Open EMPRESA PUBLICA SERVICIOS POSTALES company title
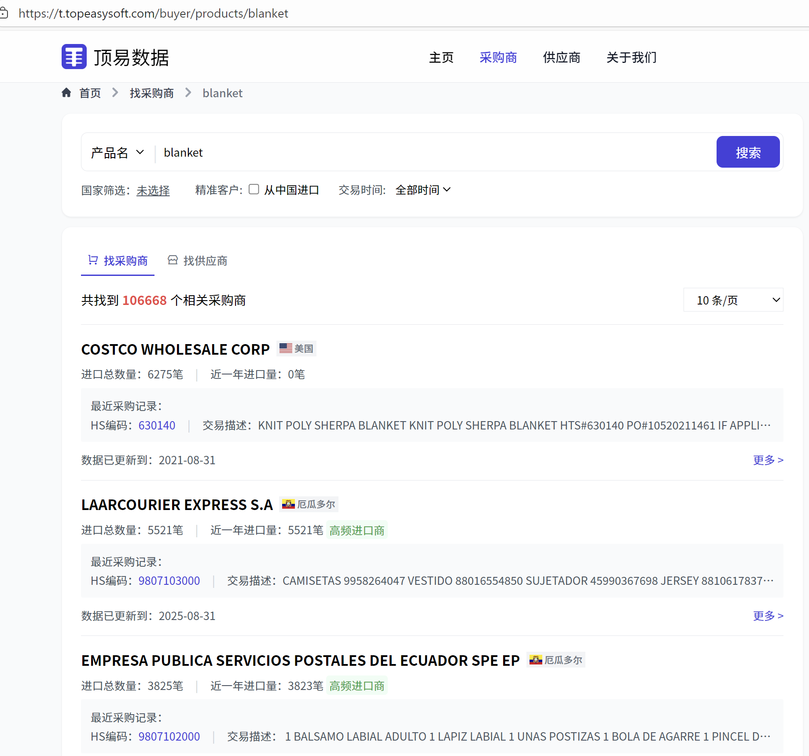 tap(300, 661)
